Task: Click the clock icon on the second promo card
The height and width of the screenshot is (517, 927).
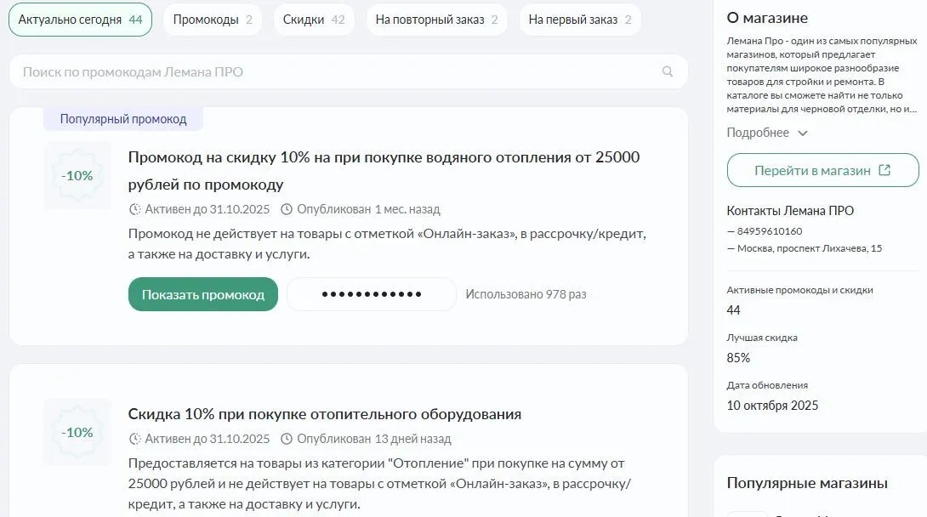Action: tap(133, 439)
